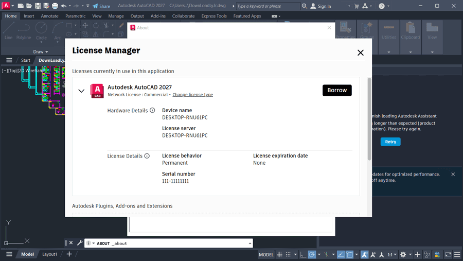Select the Move tool in Modify panel
The image size is (463, 261).
pyautogui.click(x=85, y=25)
